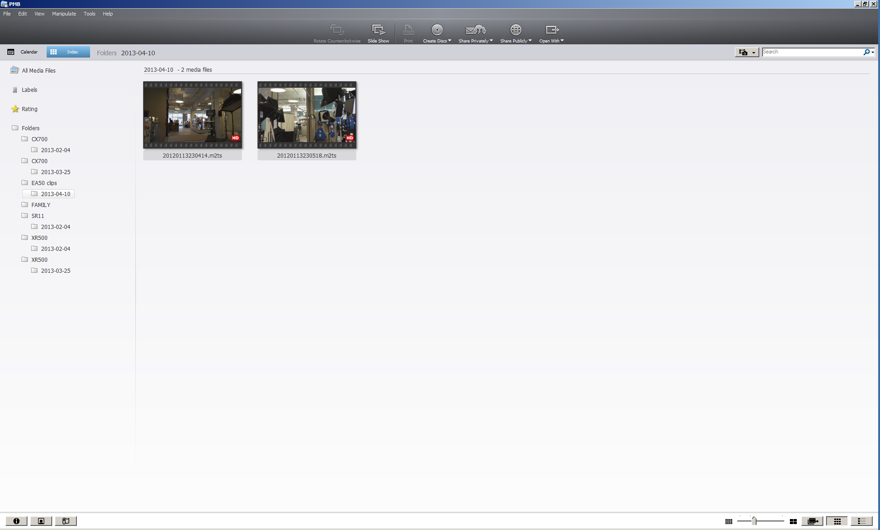Click the large thumbnails icon beside slider
The height and width of the screenshot is (530, 880).
click(x=793, y=521)
